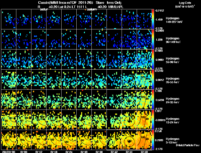201x153 pixels.
Task: Click the color bar beside Hydrogen 35-55 keV
Action: pos(153,80)
